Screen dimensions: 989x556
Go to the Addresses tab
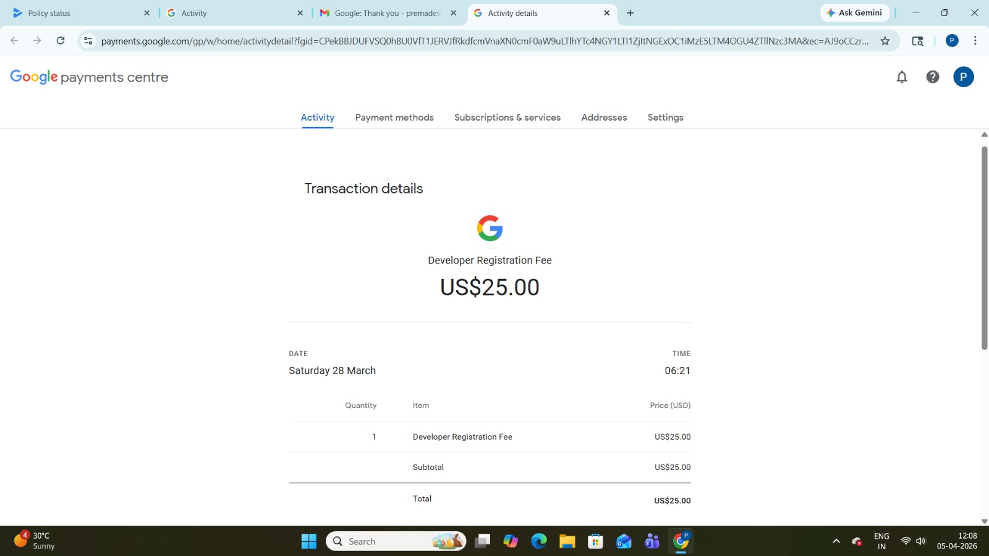tap(604, 118)
